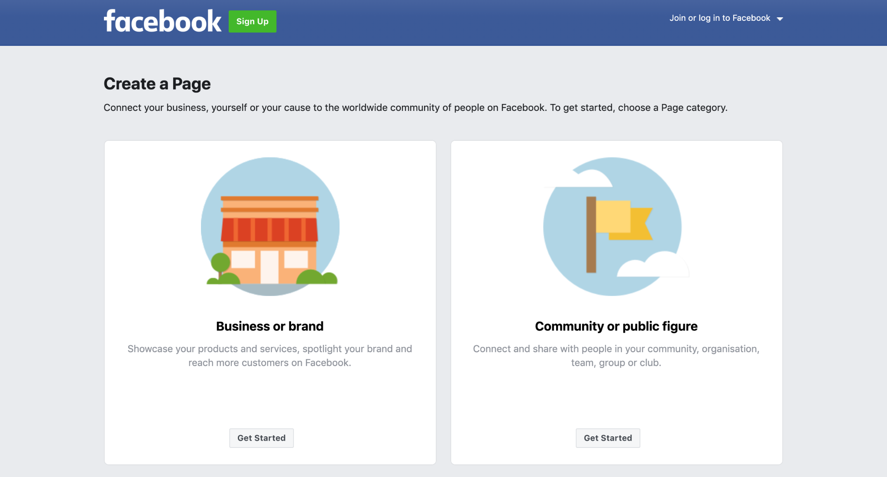887x477 pixels.
Task: Expand the dropdown arrow beside the login text
Action: (780, 19)
